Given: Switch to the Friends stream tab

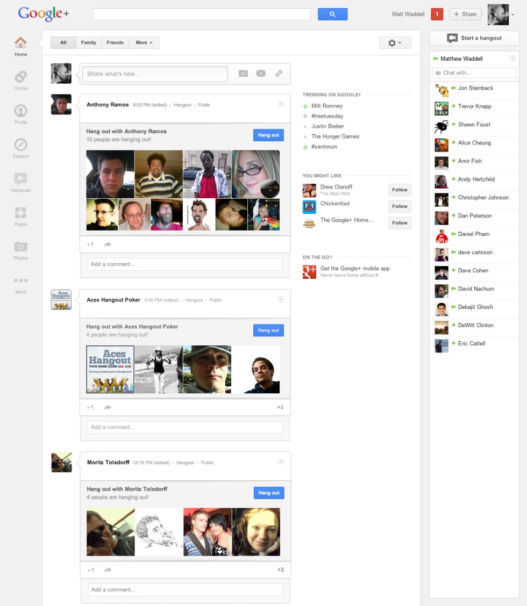Looking at the screenshot, I should point(115,42).
